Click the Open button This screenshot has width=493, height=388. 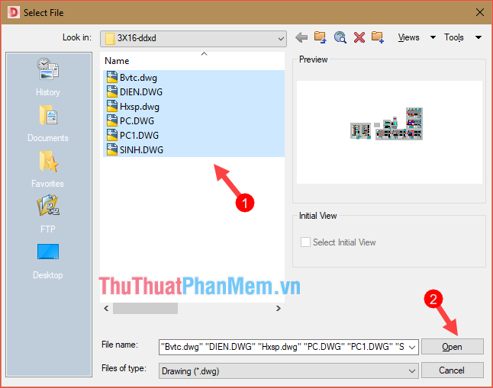point(452,347)
